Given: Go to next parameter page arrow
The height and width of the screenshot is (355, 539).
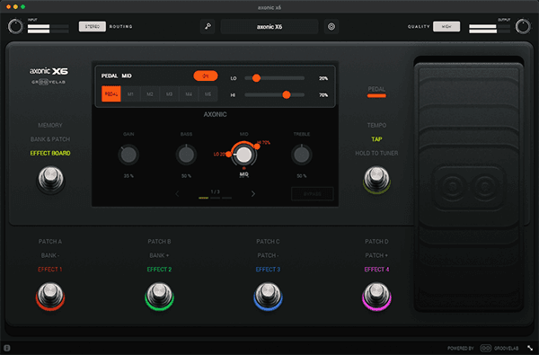Looking at the screenshot, I should click(253, 193).
